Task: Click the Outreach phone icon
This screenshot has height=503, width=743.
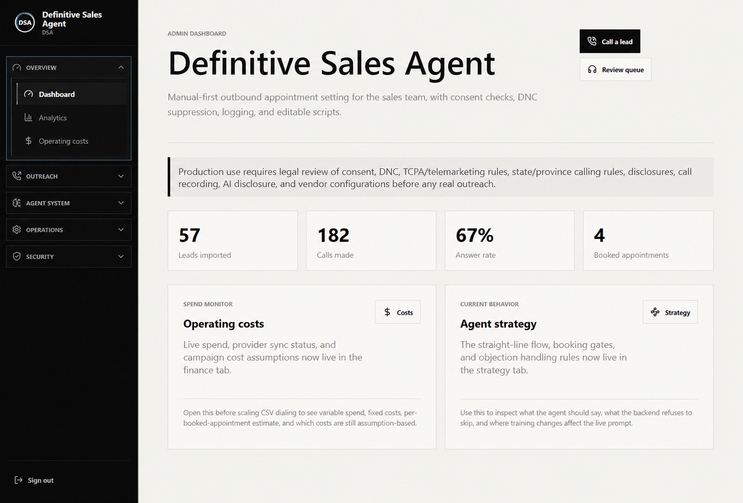Action: pyautogui.click(x=17, y=176)
